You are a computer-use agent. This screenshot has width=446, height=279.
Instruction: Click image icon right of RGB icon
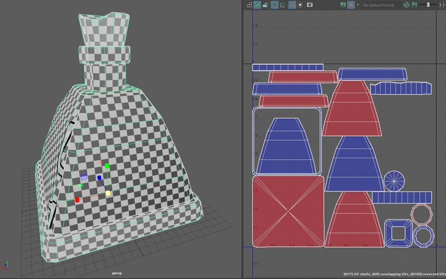[414, 5]
